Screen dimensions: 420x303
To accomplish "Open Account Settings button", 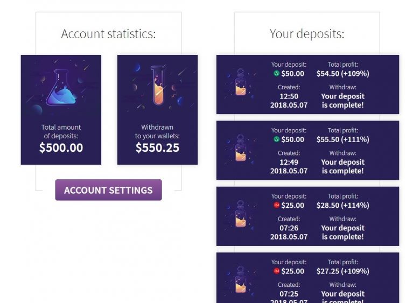I will (x=108, y=190).
